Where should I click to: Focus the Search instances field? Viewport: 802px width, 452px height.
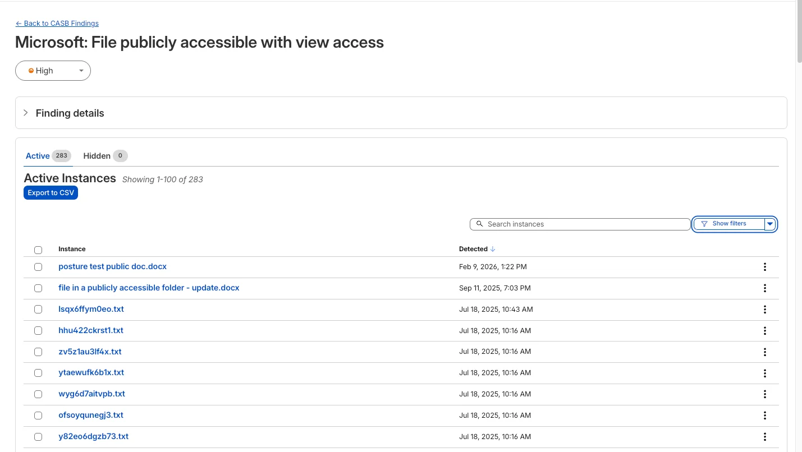pyautogui.click(x=584, y=224)
